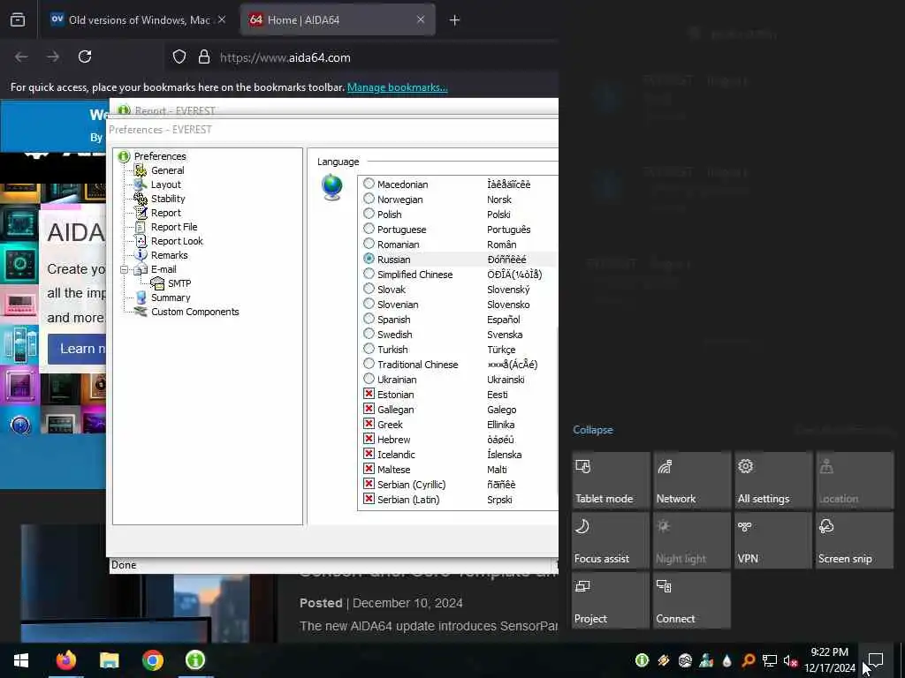
Task: Open the Network quick action tile
Action: [691, 479]
